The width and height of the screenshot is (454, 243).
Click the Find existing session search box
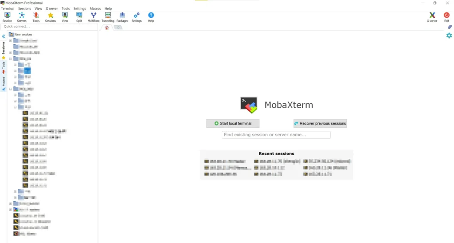[x=276, y=135]
